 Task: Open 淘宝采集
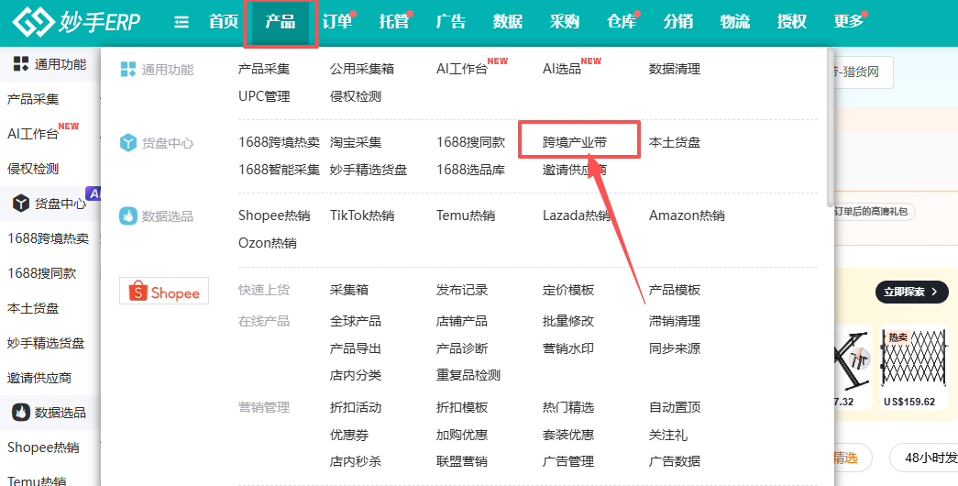pos(356,142)
